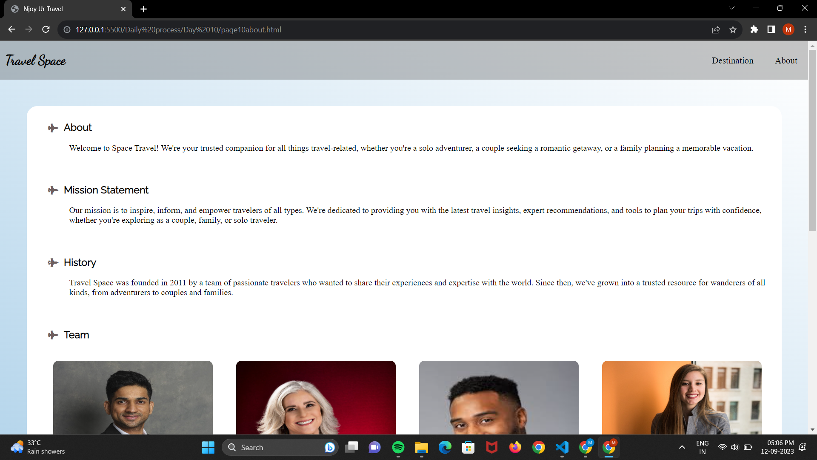This screenshot has height=460, width=817.
Task: Click the first team member's photo
Action: 133,397
